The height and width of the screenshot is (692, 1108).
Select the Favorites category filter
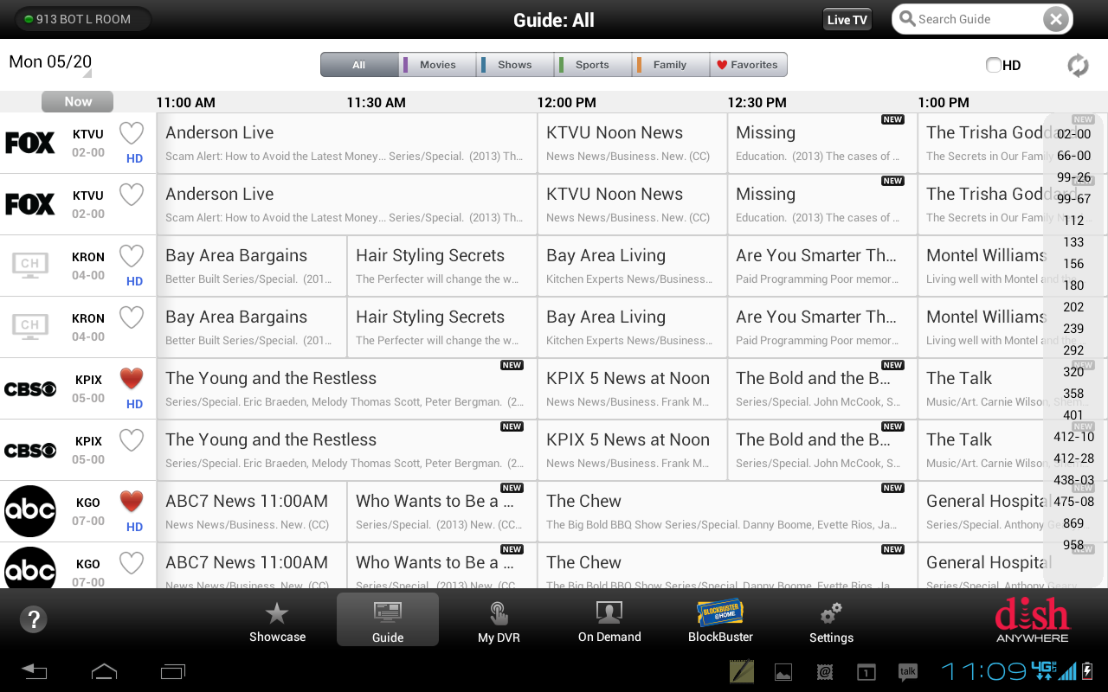click(x=748, y=64)
